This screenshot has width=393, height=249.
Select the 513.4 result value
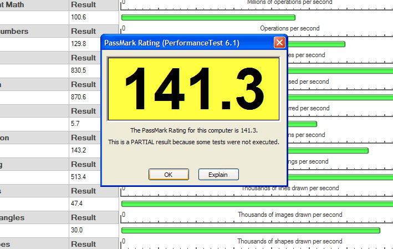pos(79,177)
